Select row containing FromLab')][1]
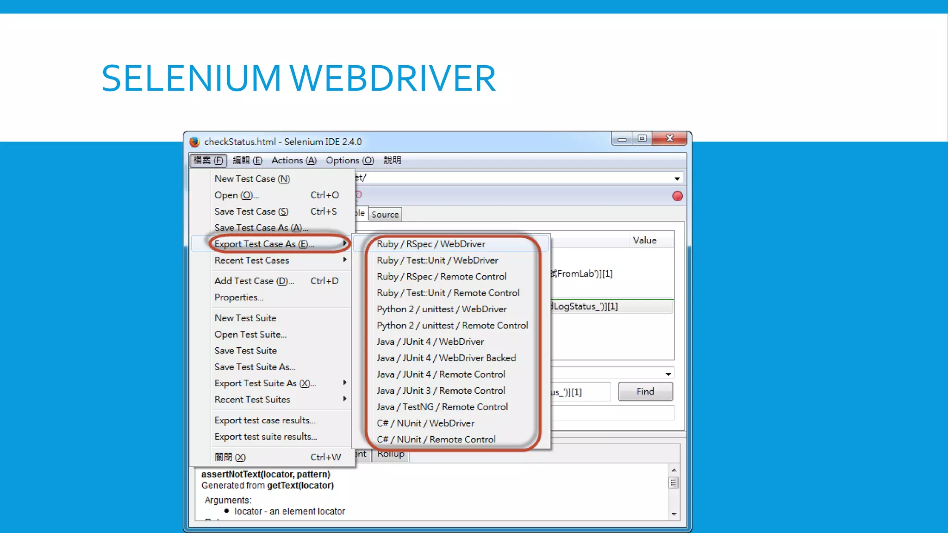This screenshot has height=533, width=948. tap(612, 274)
